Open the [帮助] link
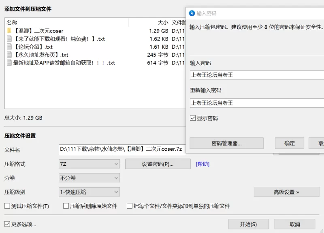 point(203,164)
